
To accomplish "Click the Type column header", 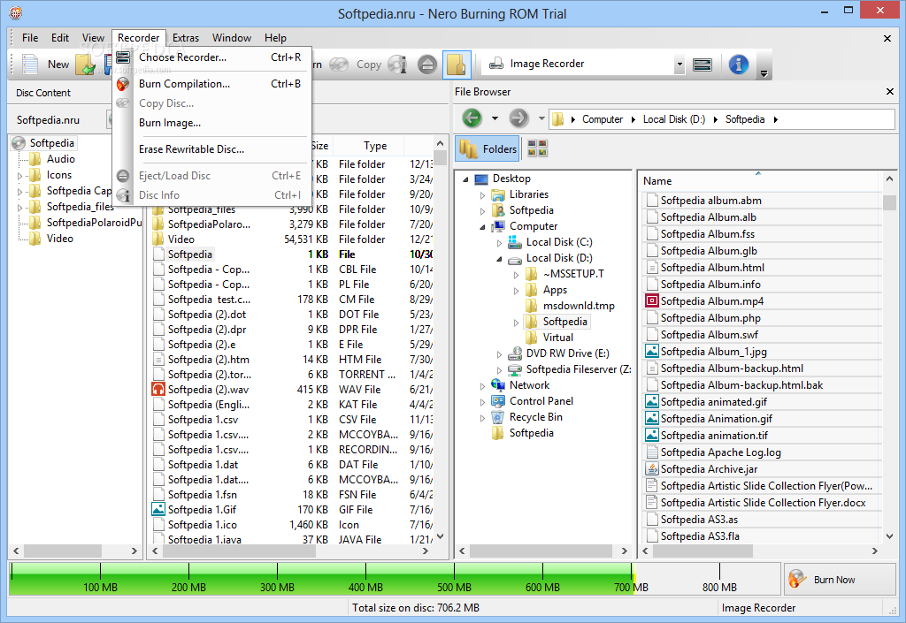I will click(x=375, y=146).
